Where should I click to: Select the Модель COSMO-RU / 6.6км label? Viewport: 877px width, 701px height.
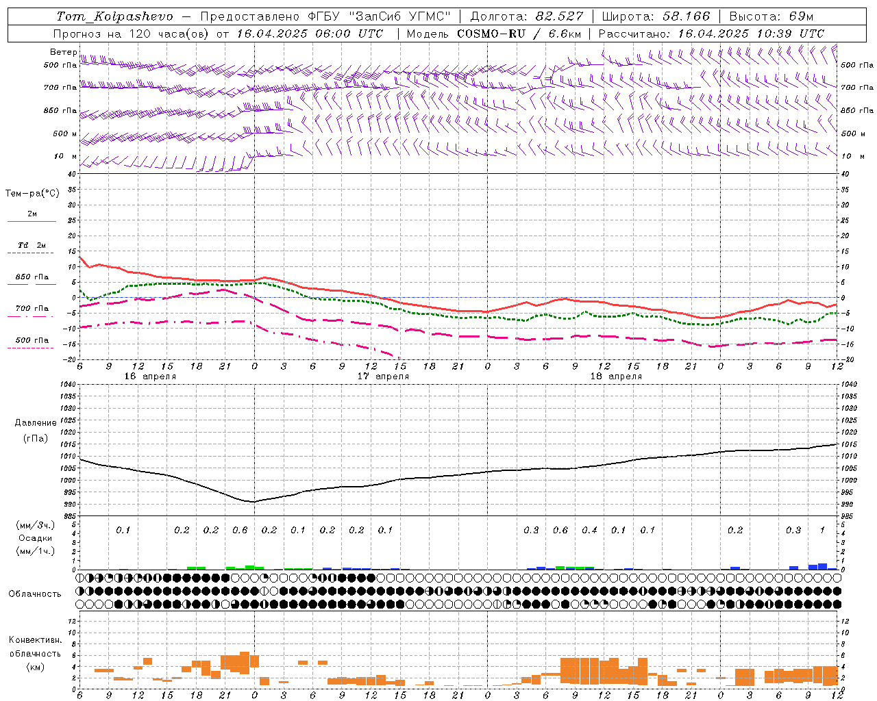(494, 34)
